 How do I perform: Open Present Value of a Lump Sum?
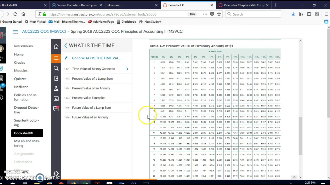coord(92,79)
